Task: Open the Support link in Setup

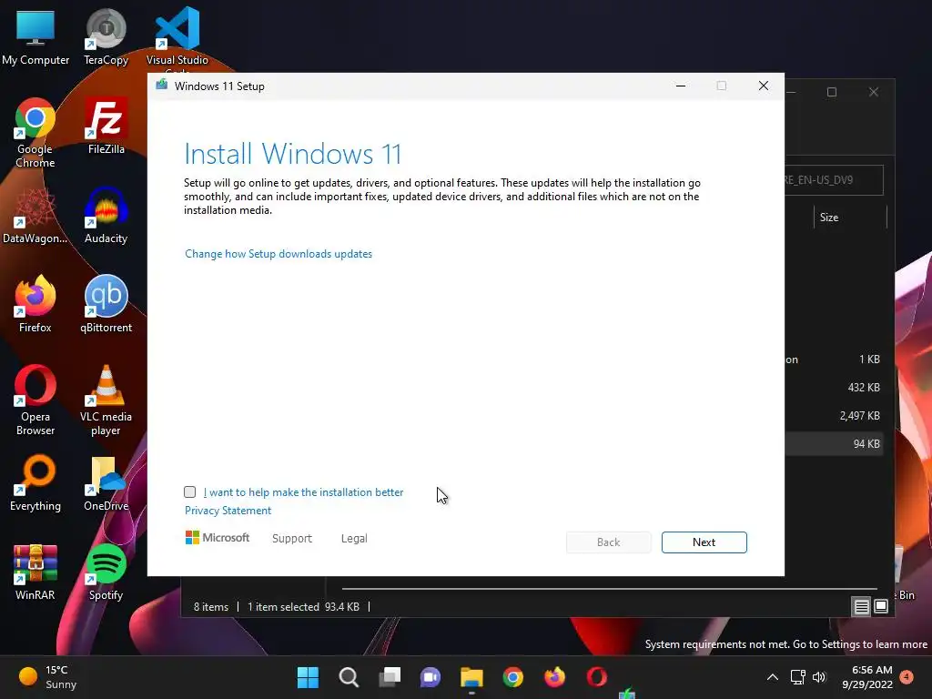Action: click(292, 539)
